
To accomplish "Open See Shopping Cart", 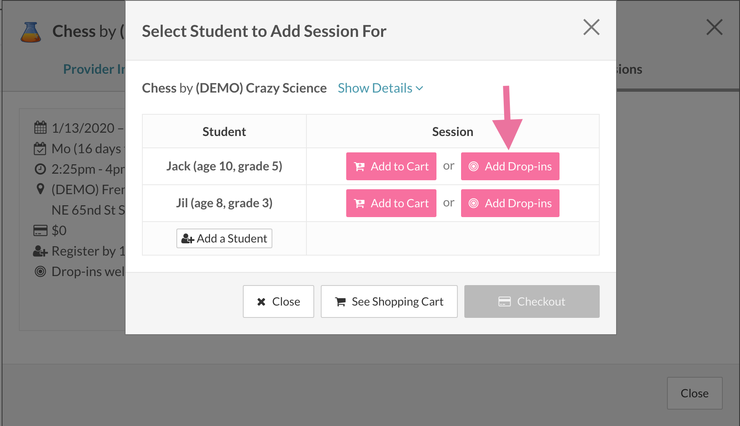I will coord(389,301).
